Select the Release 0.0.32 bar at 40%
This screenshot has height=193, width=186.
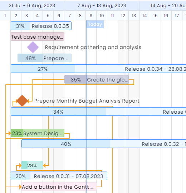(104, 144)
